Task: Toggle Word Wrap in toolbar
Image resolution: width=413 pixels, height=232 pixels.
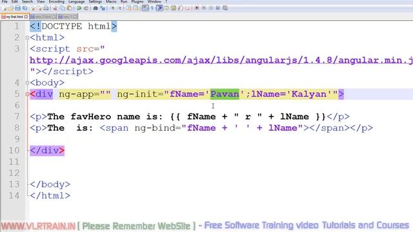Action: click(145, 8)
